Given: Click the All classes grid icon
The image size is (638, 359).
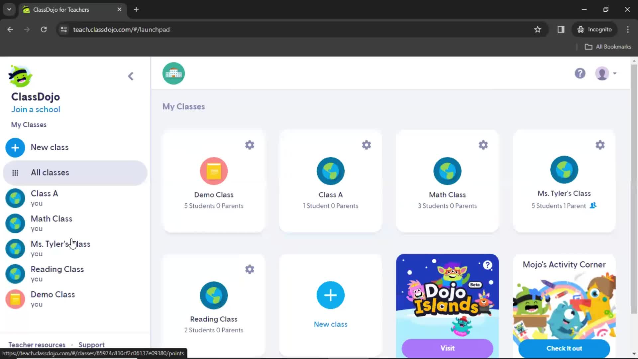Looking at the screenshot, I should tap(15, 172).
